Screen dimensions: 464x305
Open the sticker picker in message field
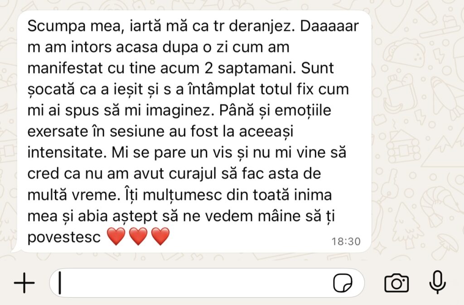coord(343,283)
